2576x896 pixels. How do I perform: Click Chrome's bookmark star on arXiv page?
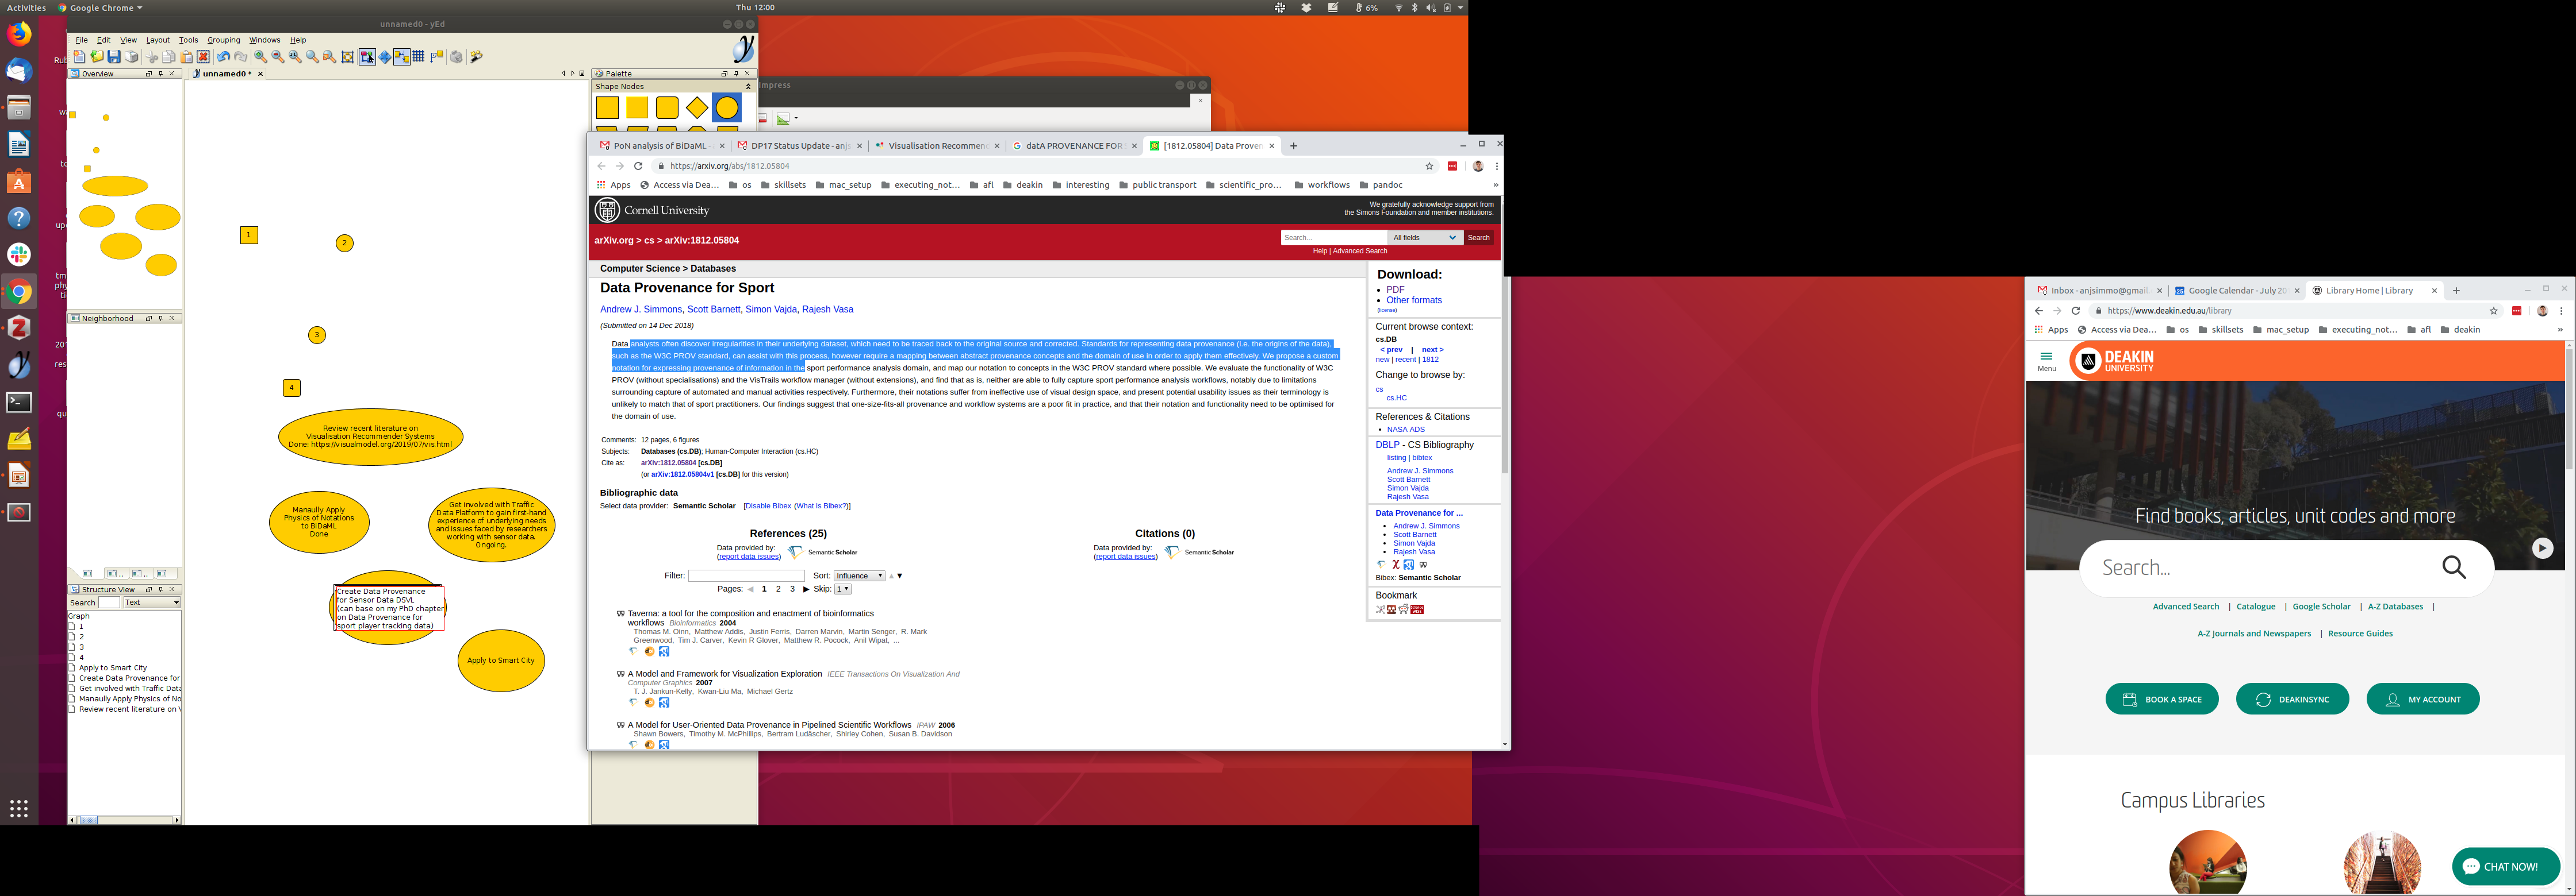point(1429,166)
